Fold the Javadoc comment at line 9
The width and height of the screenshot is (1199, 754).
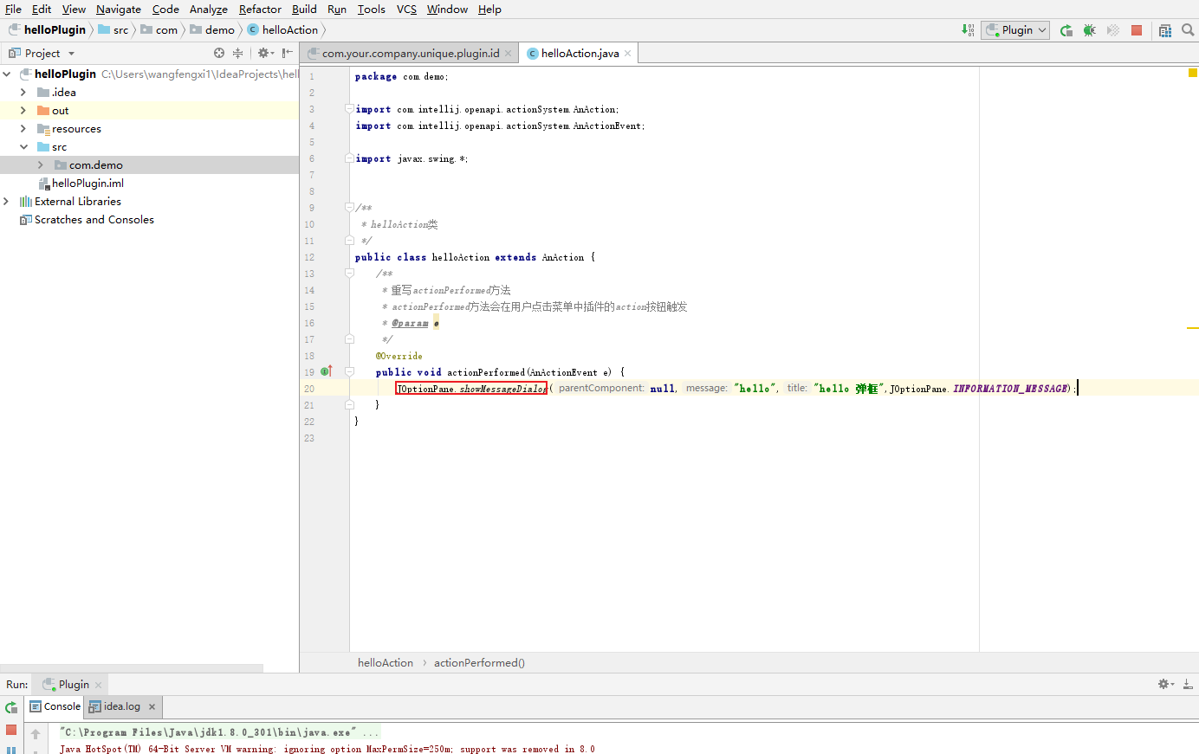pyautogui.click(x=349, y=208)
